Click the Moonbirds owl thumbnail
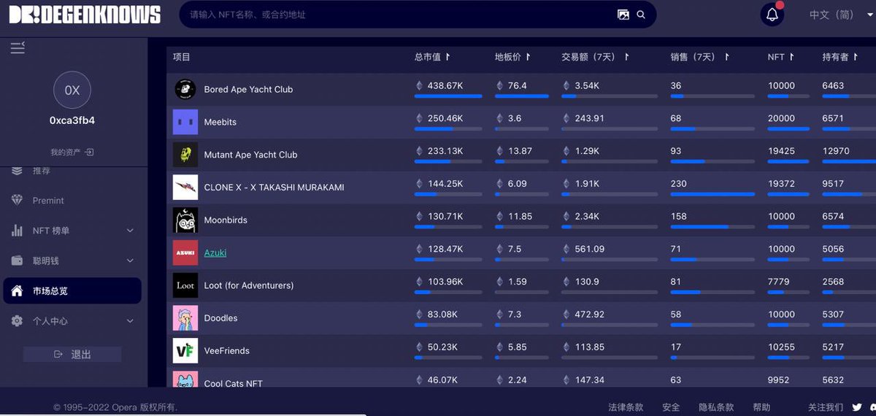The height and width of the screenshot is (416, 876). 185,220
